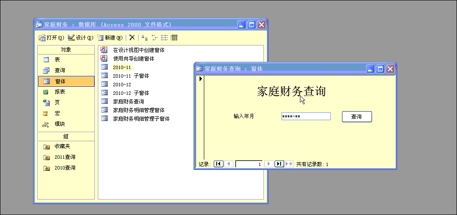Click icon of 在设计视图中创建窗体 item

coord(104,50)
